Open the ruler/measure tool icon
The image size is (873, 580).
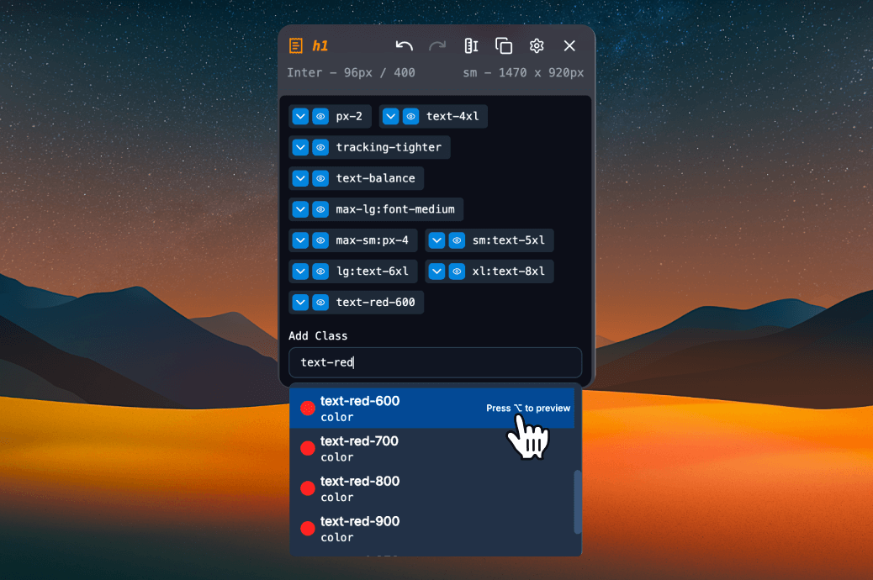point(471,45)
